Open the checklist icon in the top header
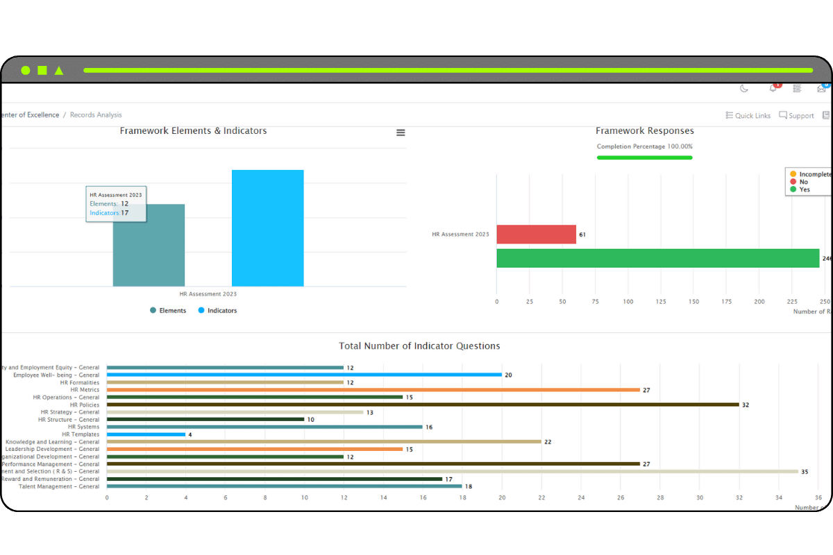833x555 pixels. 797,89
